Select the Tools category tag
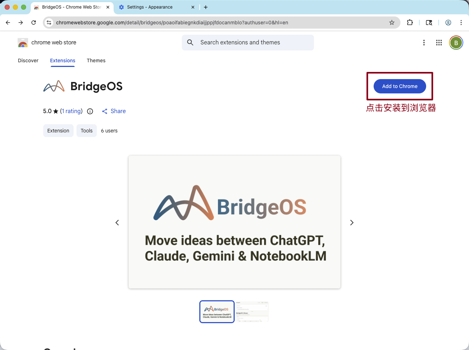Viewport: 469px width, 350px height. 86,131
